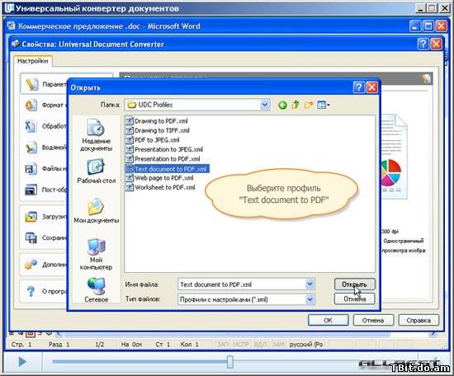Click the video progress slider handle

230,361
